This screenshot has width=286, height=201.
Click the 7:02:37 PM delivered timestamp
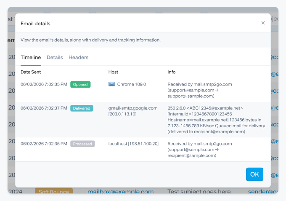tap(44, 108)
